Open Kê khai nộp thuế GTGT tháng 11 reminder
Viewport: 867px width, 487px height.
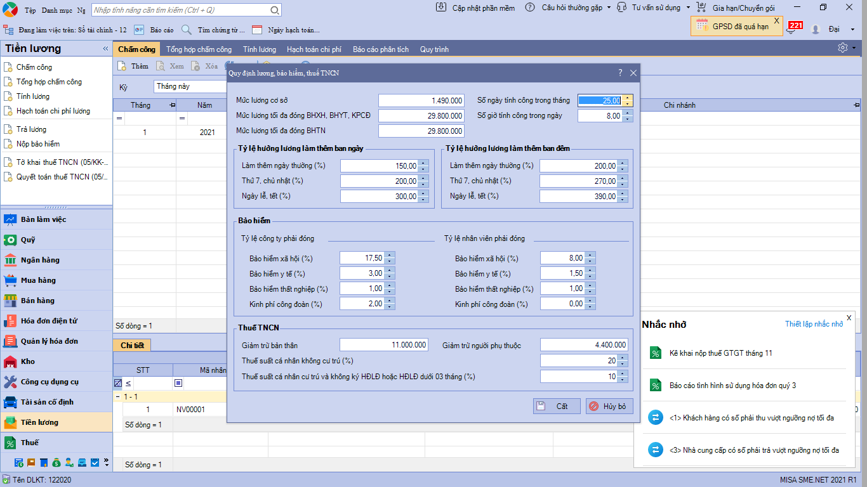click(x=721, y=353)
